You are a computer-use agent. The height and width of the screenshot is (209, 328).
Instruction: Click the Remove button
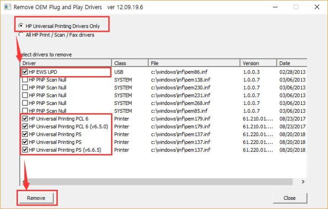tap(36, 198)
